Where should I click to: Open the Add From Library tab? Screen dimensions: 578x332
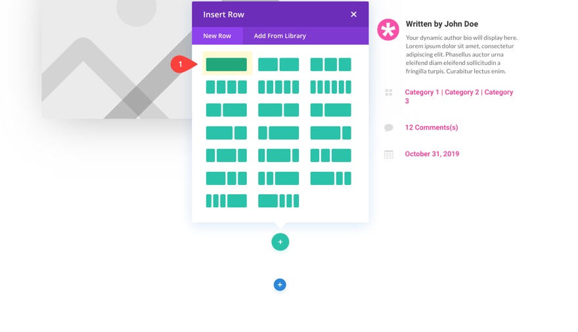(280, 36)
